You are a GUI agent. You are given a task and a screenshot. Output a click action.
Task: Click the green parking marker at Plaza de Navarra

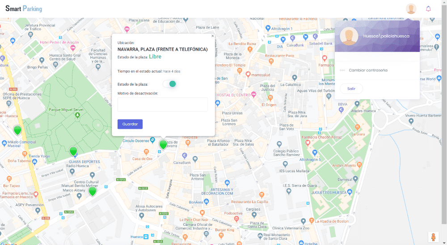[x=163, y=144]
